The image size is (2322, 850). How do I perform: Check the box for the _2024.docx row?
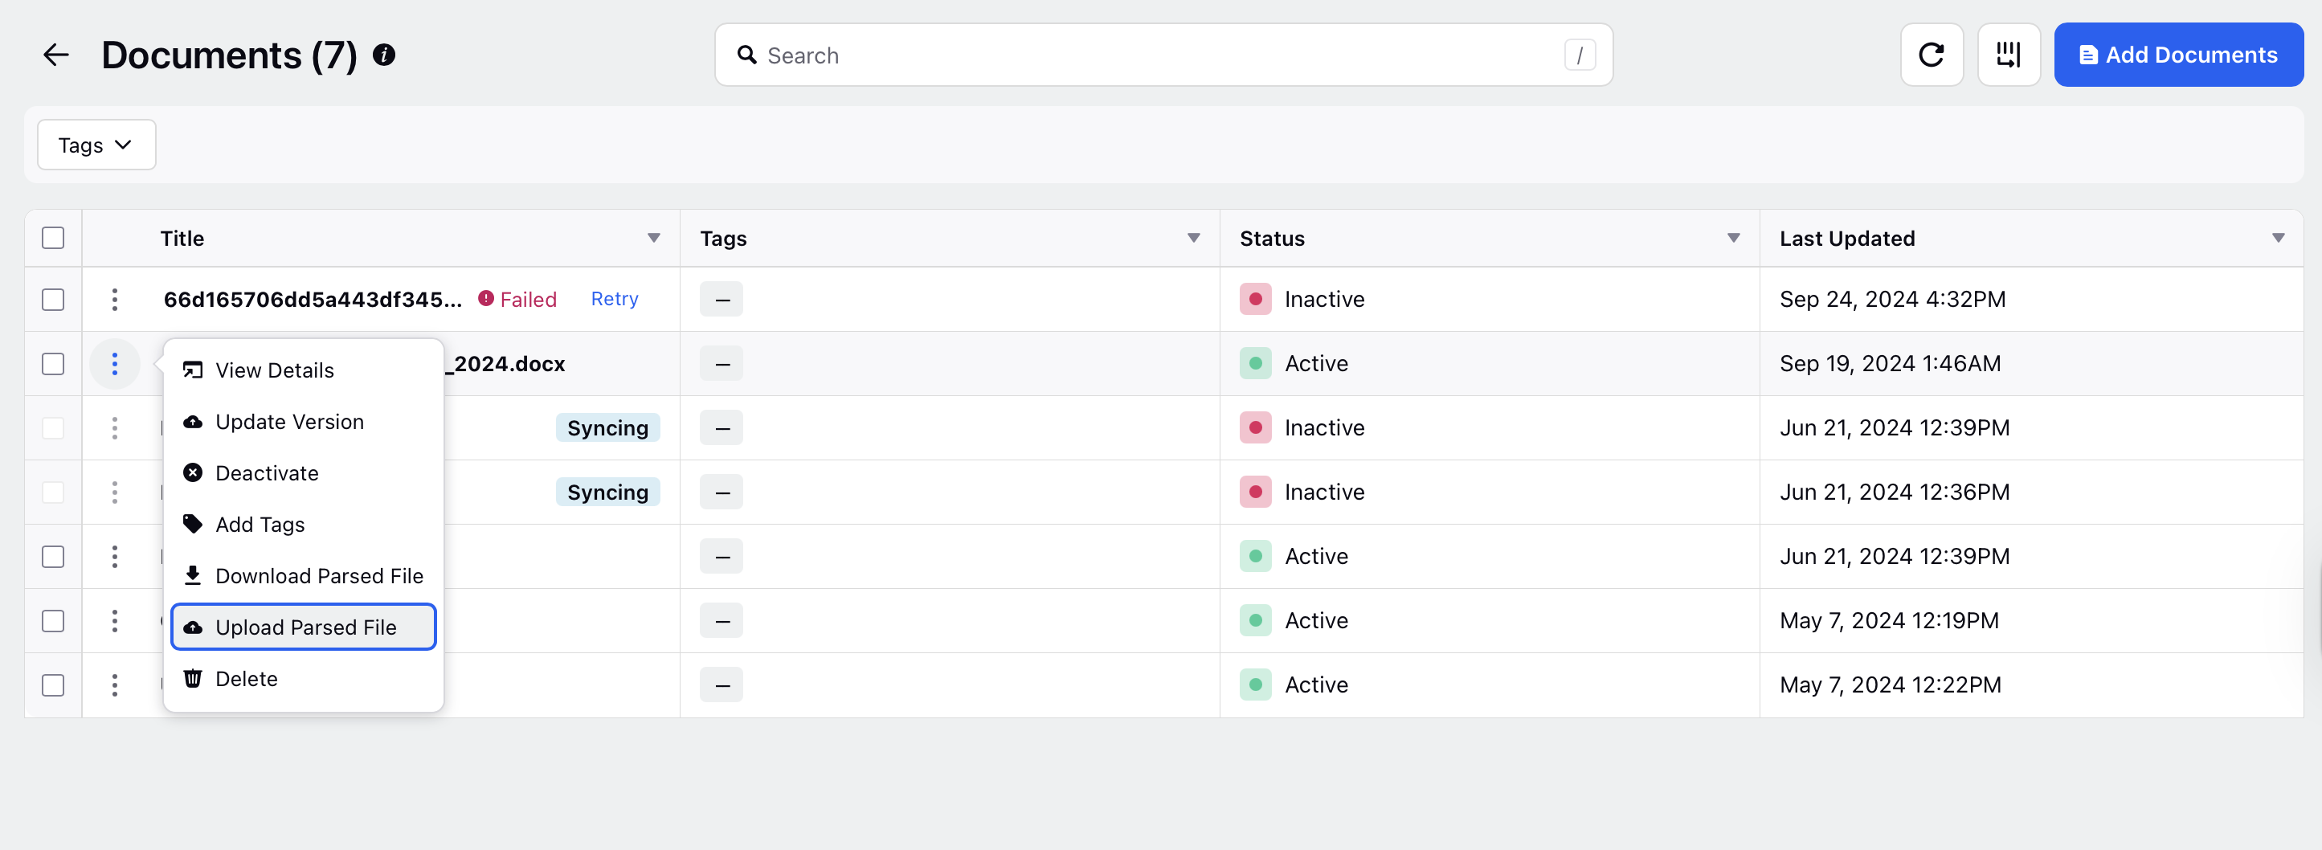(53, 364)
